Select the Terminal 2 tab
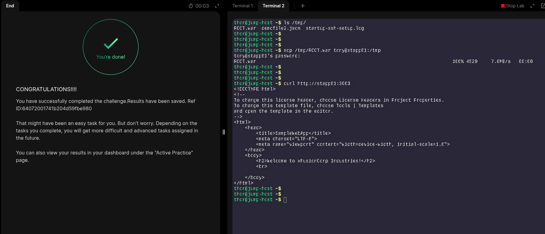The width and height of the screenshot is (545, 234). tap(273, 6)
